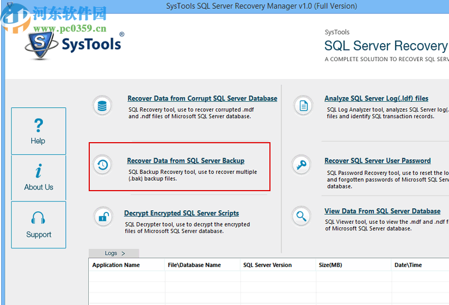Open View Data From SQL Server Database link
Viewport: 449px width, 305px height.
382,211
